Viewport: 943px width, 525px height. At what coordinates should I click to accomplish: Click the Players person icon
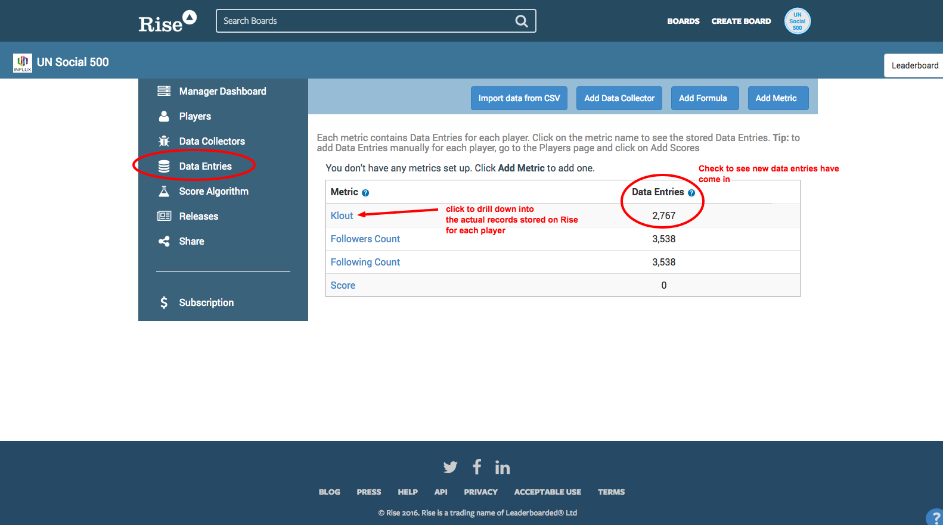164,116
